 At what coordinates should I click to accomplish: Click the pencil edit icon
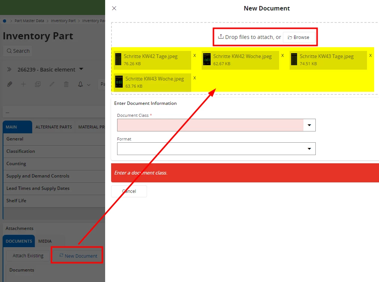click(52, 84)
